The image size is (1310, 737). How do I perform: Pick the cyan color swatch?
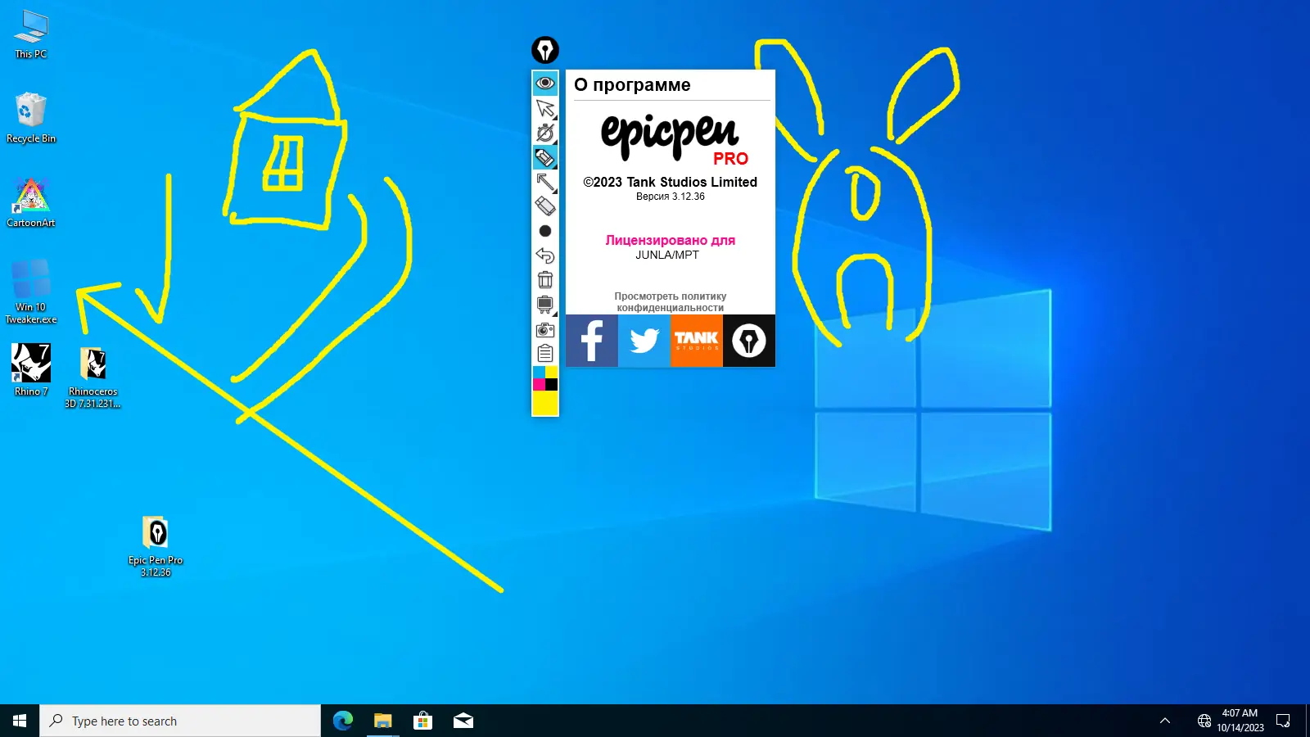click(539, 373)
